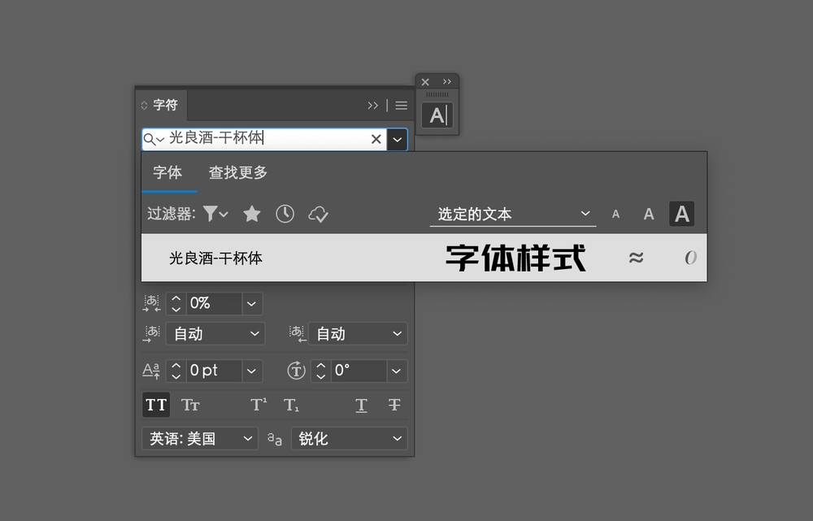This screenshot has height=521, width=813.
Task: Open the Character panel flyout menu
Action: coord(400,105)
